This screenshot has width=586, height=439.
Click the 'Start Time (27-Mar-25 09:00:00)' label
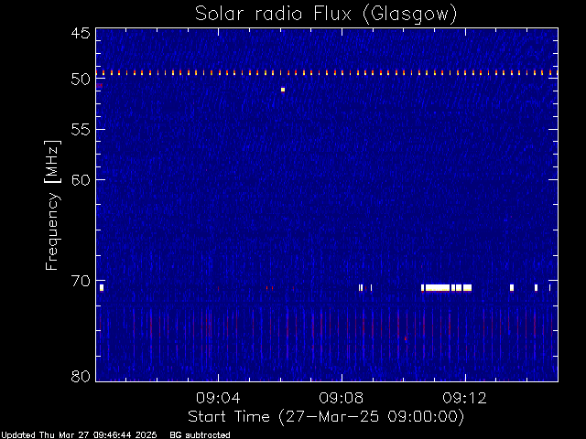[326, 417]
